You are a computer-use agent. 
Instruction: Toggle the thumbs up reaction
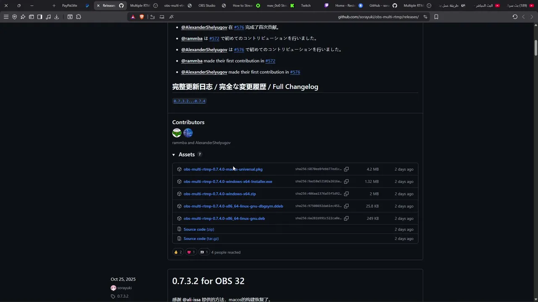(x=178, y=252)
